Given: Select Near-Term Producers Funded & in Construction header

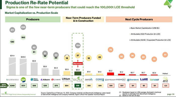Looking at the screenshot, I should click(83, 19).
